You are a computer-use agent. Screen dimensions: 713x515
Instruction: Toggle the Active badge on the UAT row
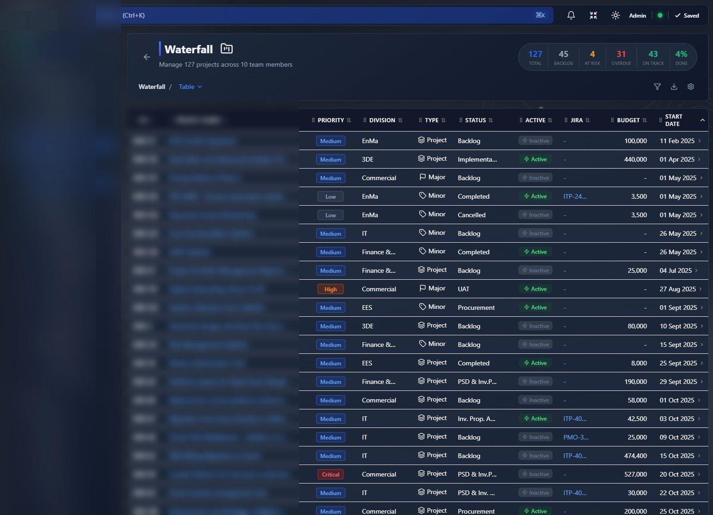tap(535, 289)
